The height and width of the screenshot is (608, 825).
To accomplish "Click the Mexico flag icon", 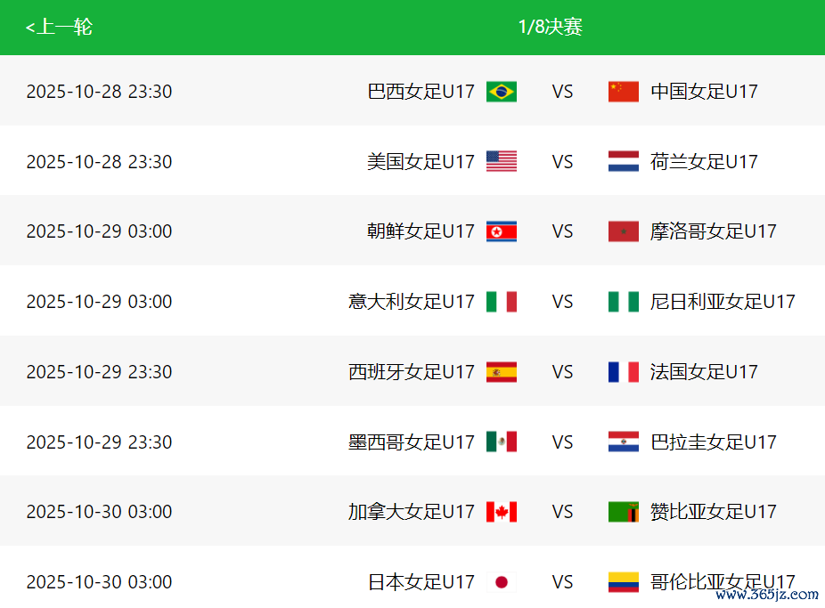I will (501, 442).
